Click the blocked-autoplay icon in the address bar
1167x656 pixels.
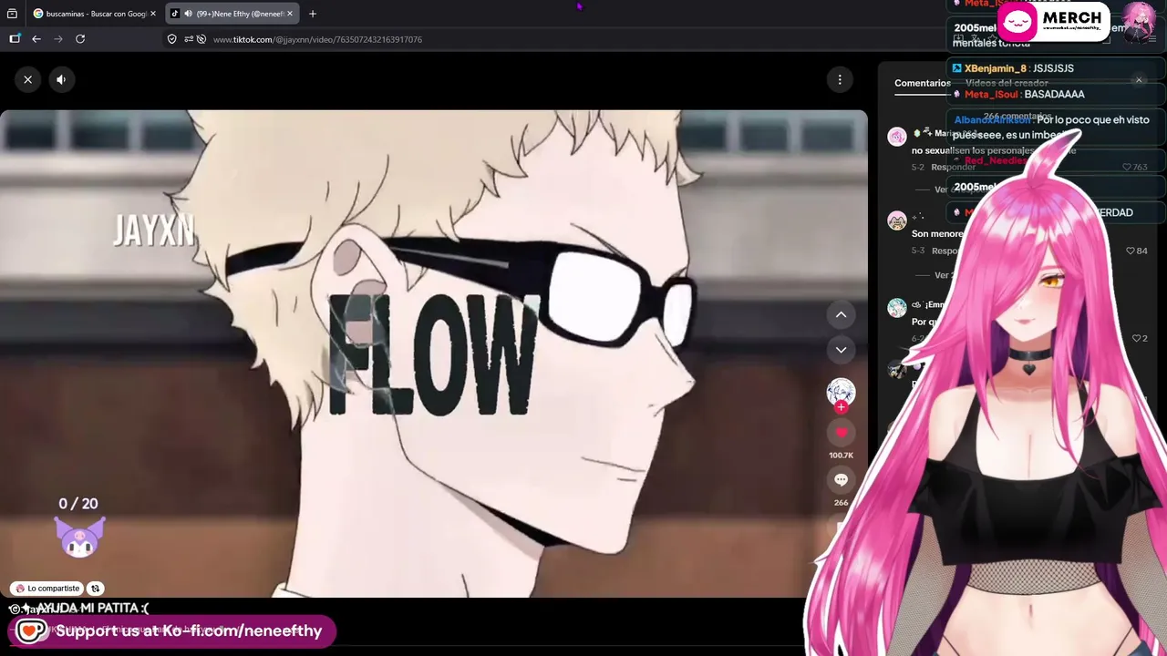coord(202,39)
